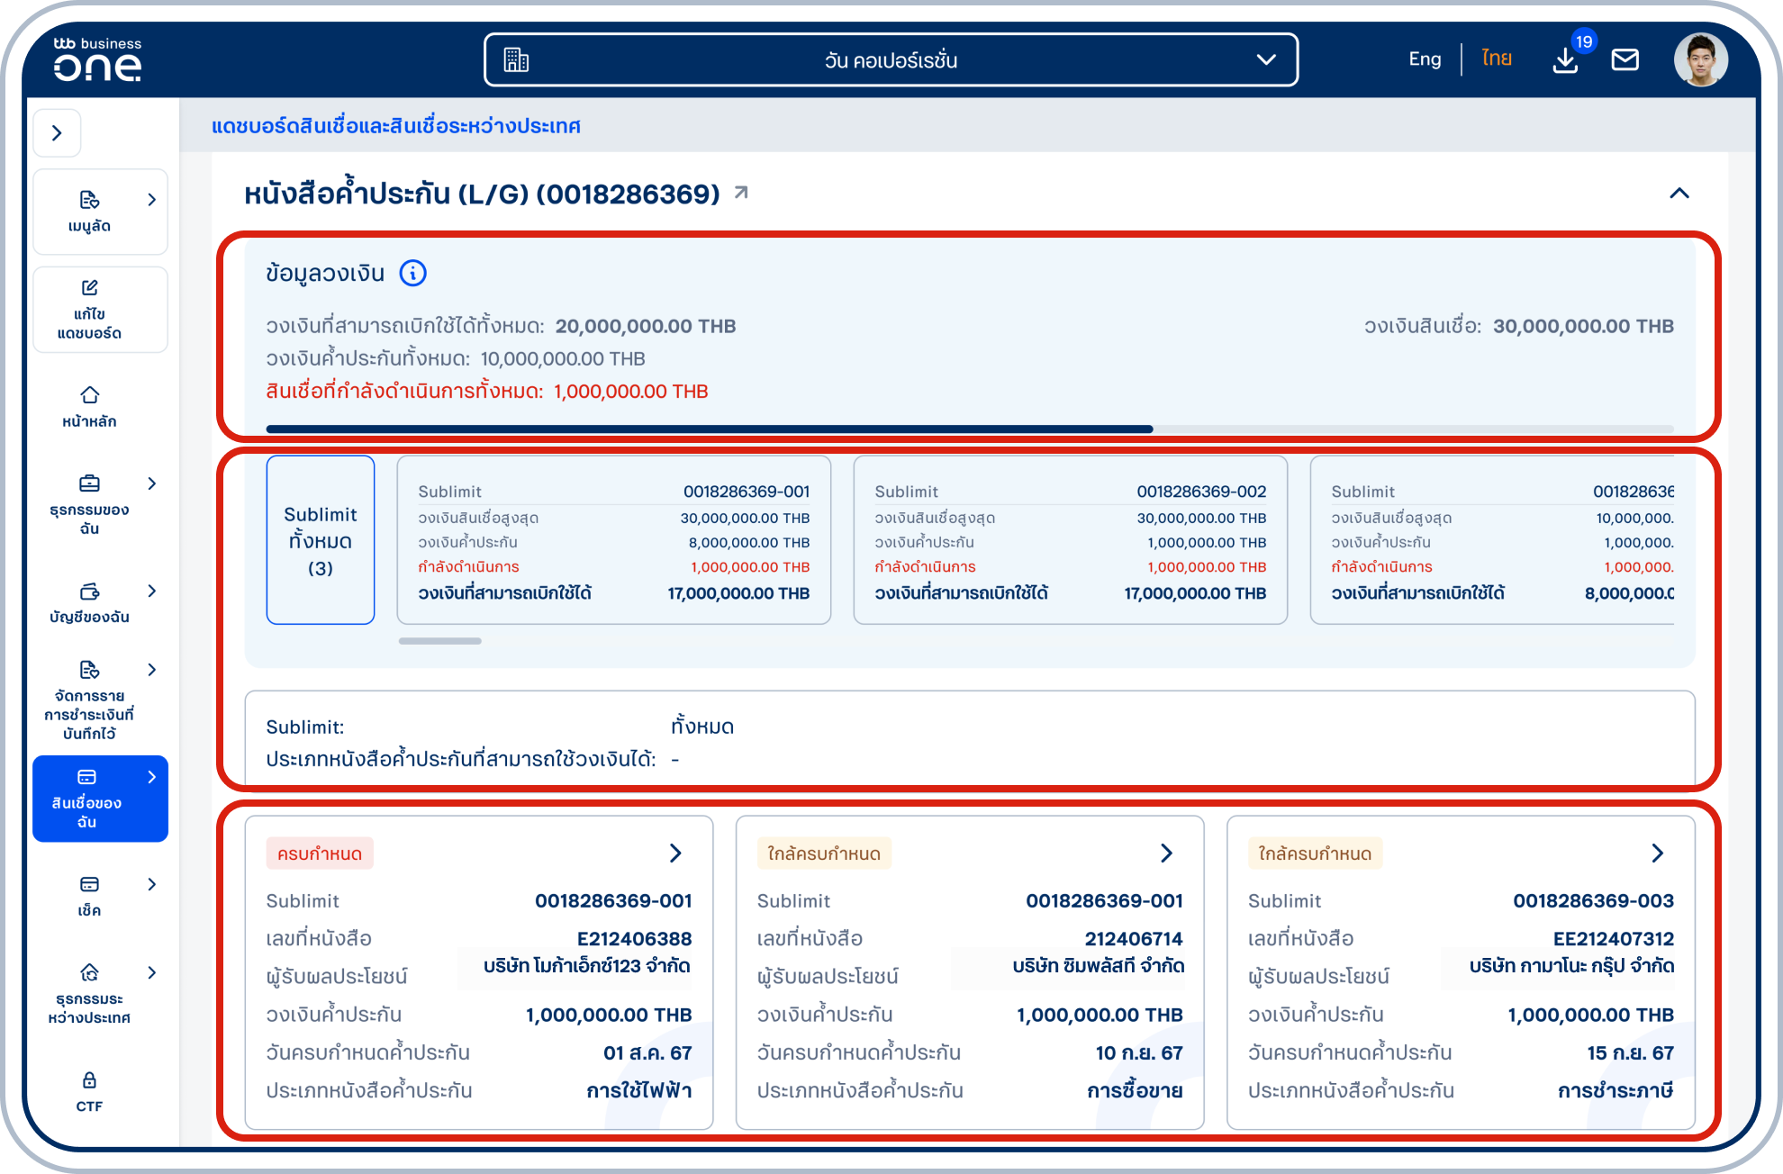Switch language to Eng

[1425, 59]
